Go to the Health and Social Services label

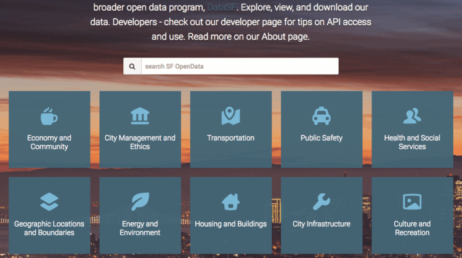click(412, 143)
